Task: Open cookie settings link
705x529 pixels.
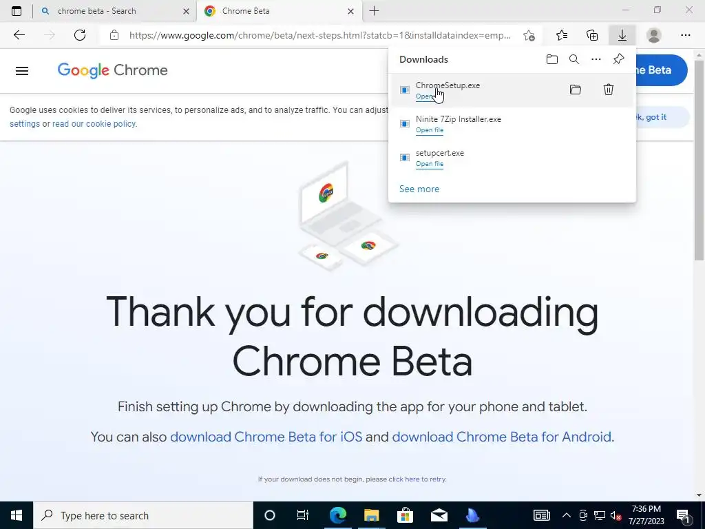Action: 25,124
